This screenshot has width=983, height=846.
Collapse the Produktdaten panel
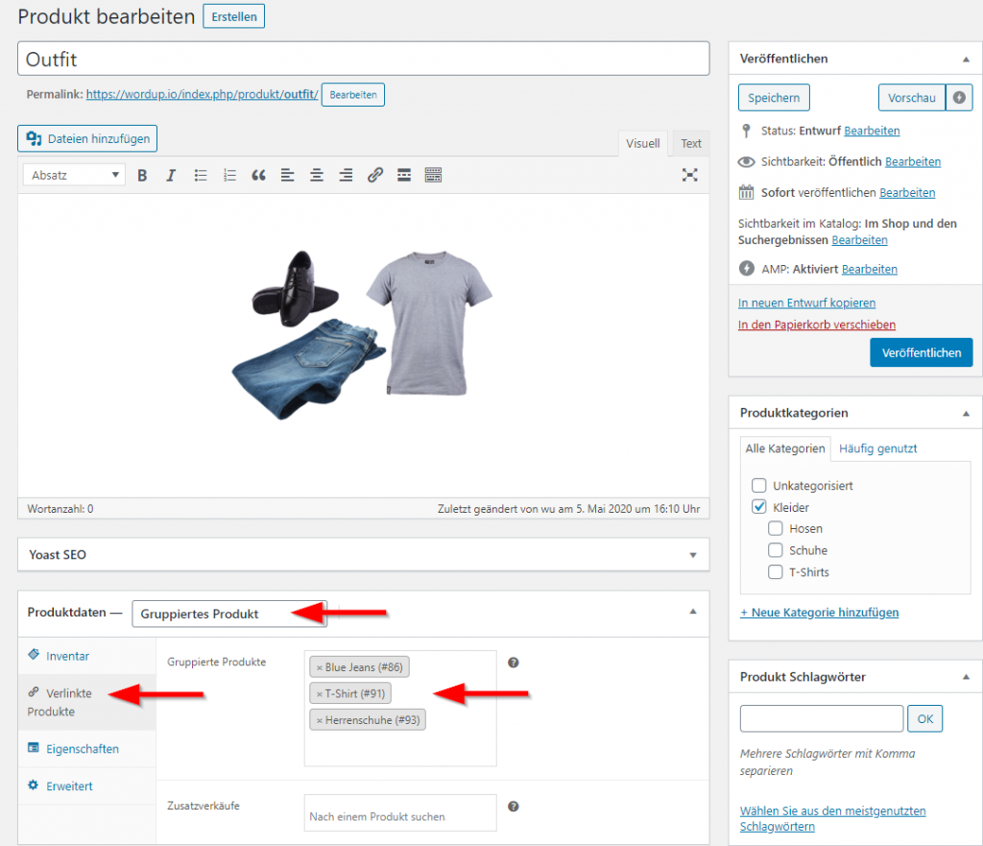click(x=693, y=612)
